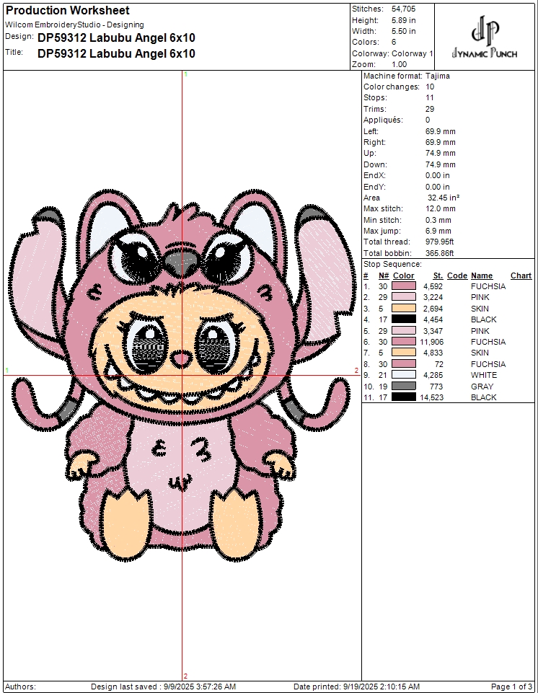Click the Max stitch value 12.0 mm
Image resolution: width=538 pixels, height=693 pixels.
pos(441,208)
